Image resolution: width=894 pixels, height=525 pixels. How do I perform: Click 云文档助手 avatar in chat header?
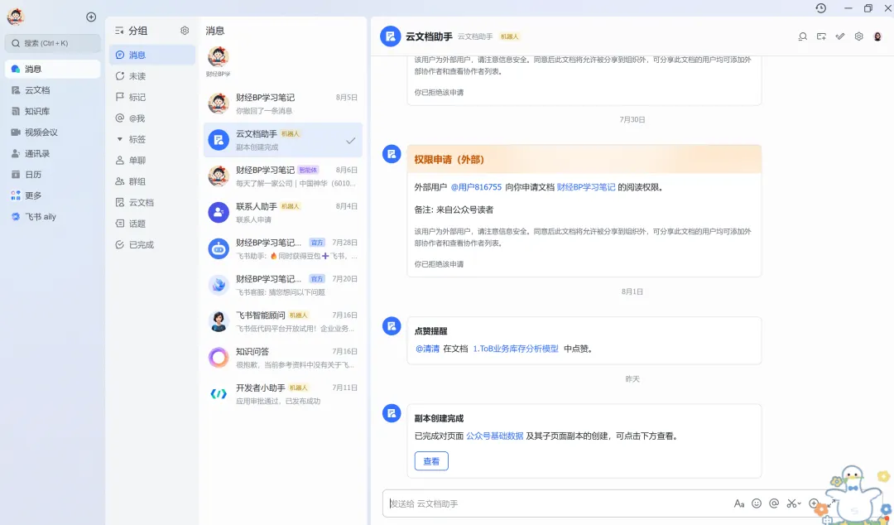[x=391, y=36]
